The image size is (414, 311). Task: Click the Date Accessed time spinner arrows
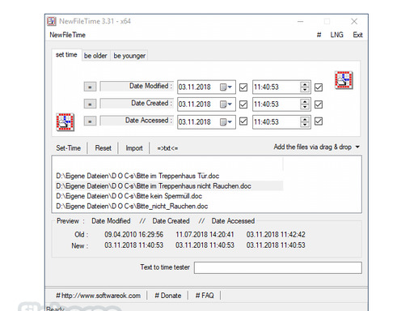coord(305,121)
